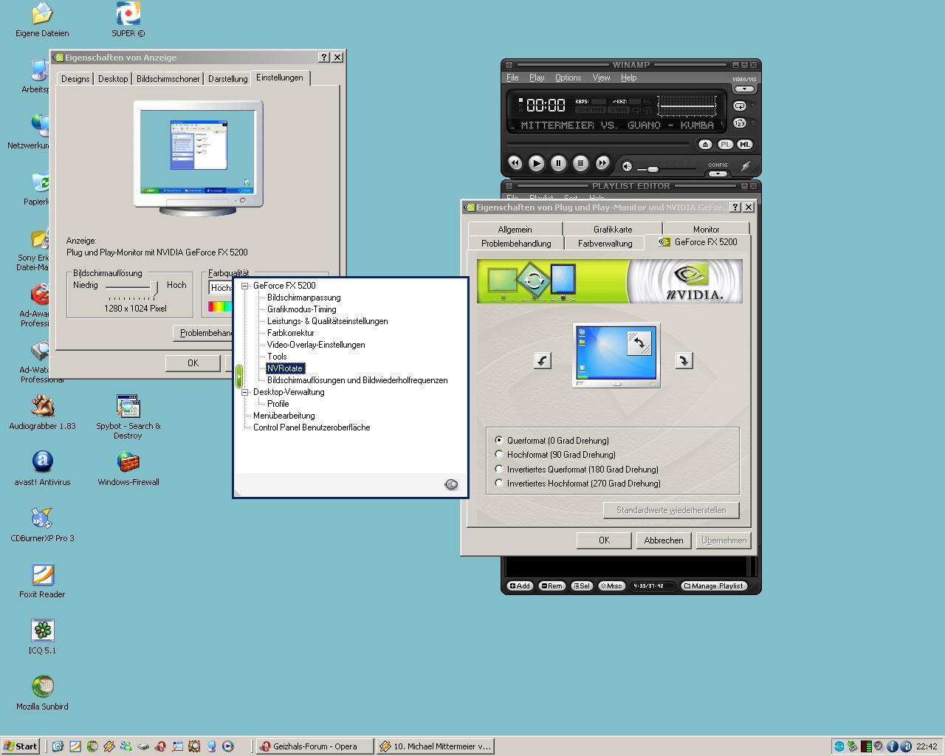Click NVIDIA eye icon in flyout menu
Viewport: 945px width, 756px height.
pos(451,484)
